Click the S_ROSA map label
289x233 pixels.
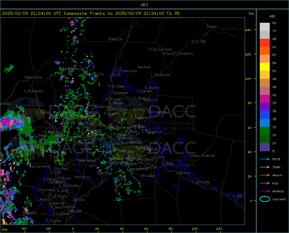(168, 163)
